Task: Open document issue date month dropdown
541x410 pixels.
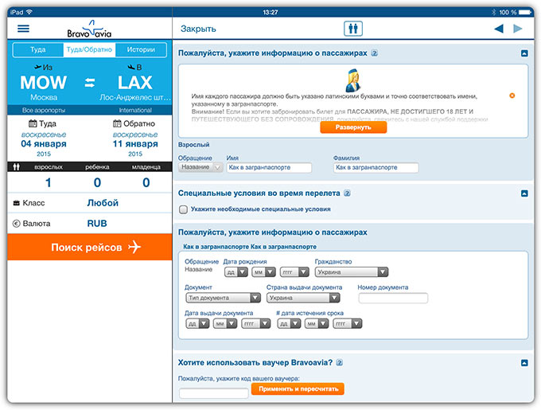Action: coord(224,324)
